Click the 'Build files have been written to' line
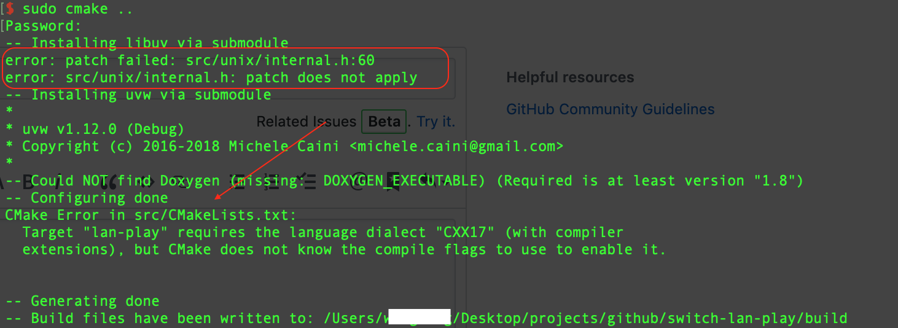The height and width of the screenshot is (328, 898). (426, 319)
